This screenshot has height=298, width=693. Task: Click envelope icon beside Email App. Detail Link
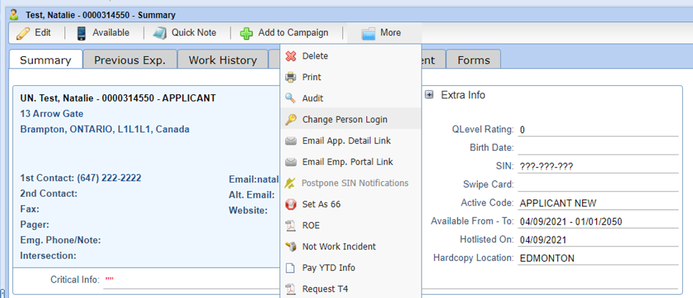click(x=290, y=141)
